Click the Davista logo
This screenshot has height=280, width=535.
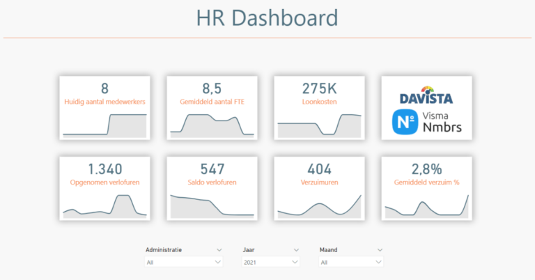click(426, 95)
